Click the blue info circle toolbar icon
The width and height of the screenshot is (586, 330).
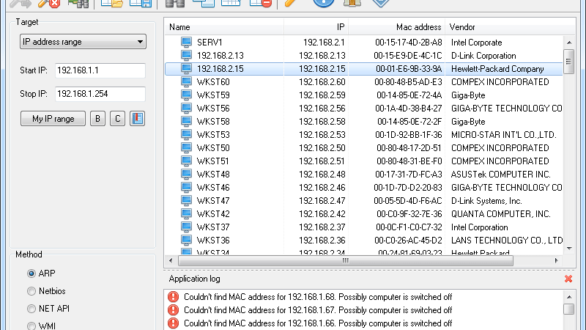pos(323,3)
